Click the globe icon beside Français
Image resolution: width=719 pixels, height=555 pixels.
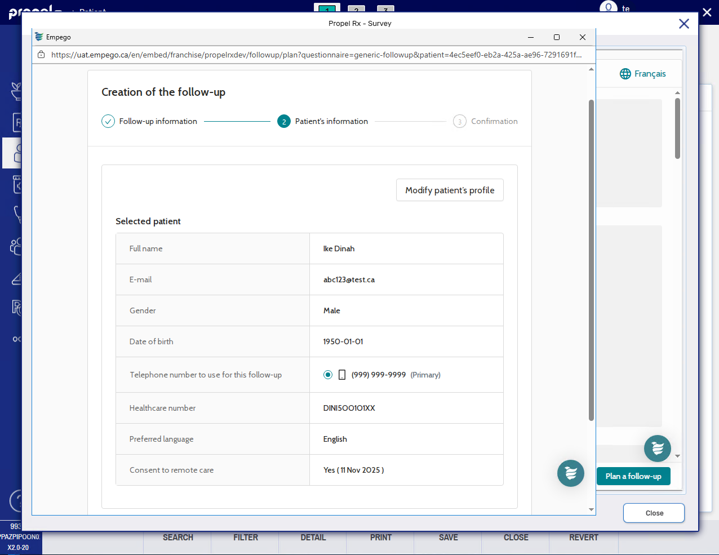click(625, 74)
